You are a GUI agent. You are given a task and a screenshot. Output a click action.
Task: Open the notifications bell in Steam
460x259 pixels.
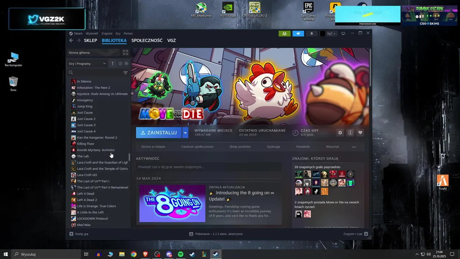[312, 33]
